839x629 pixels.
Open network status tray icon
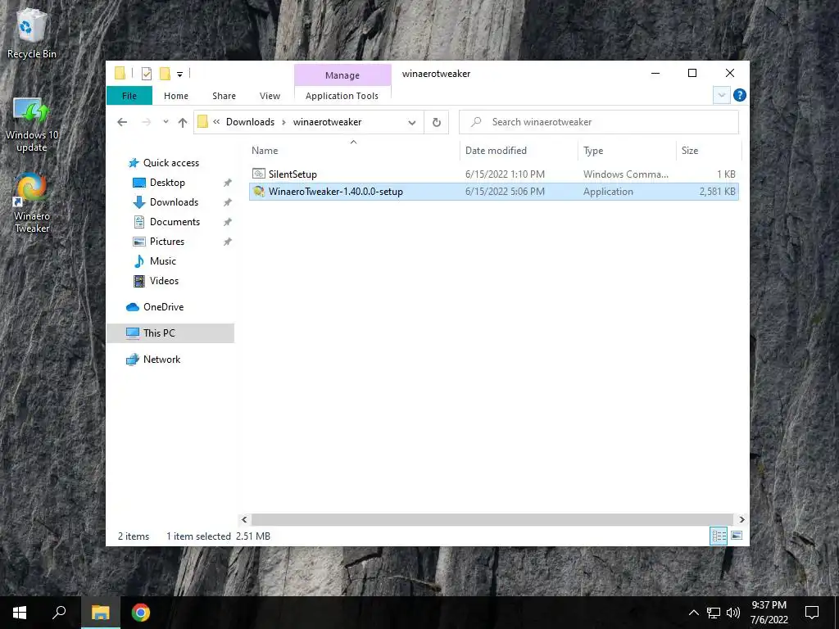click(714, 613)
